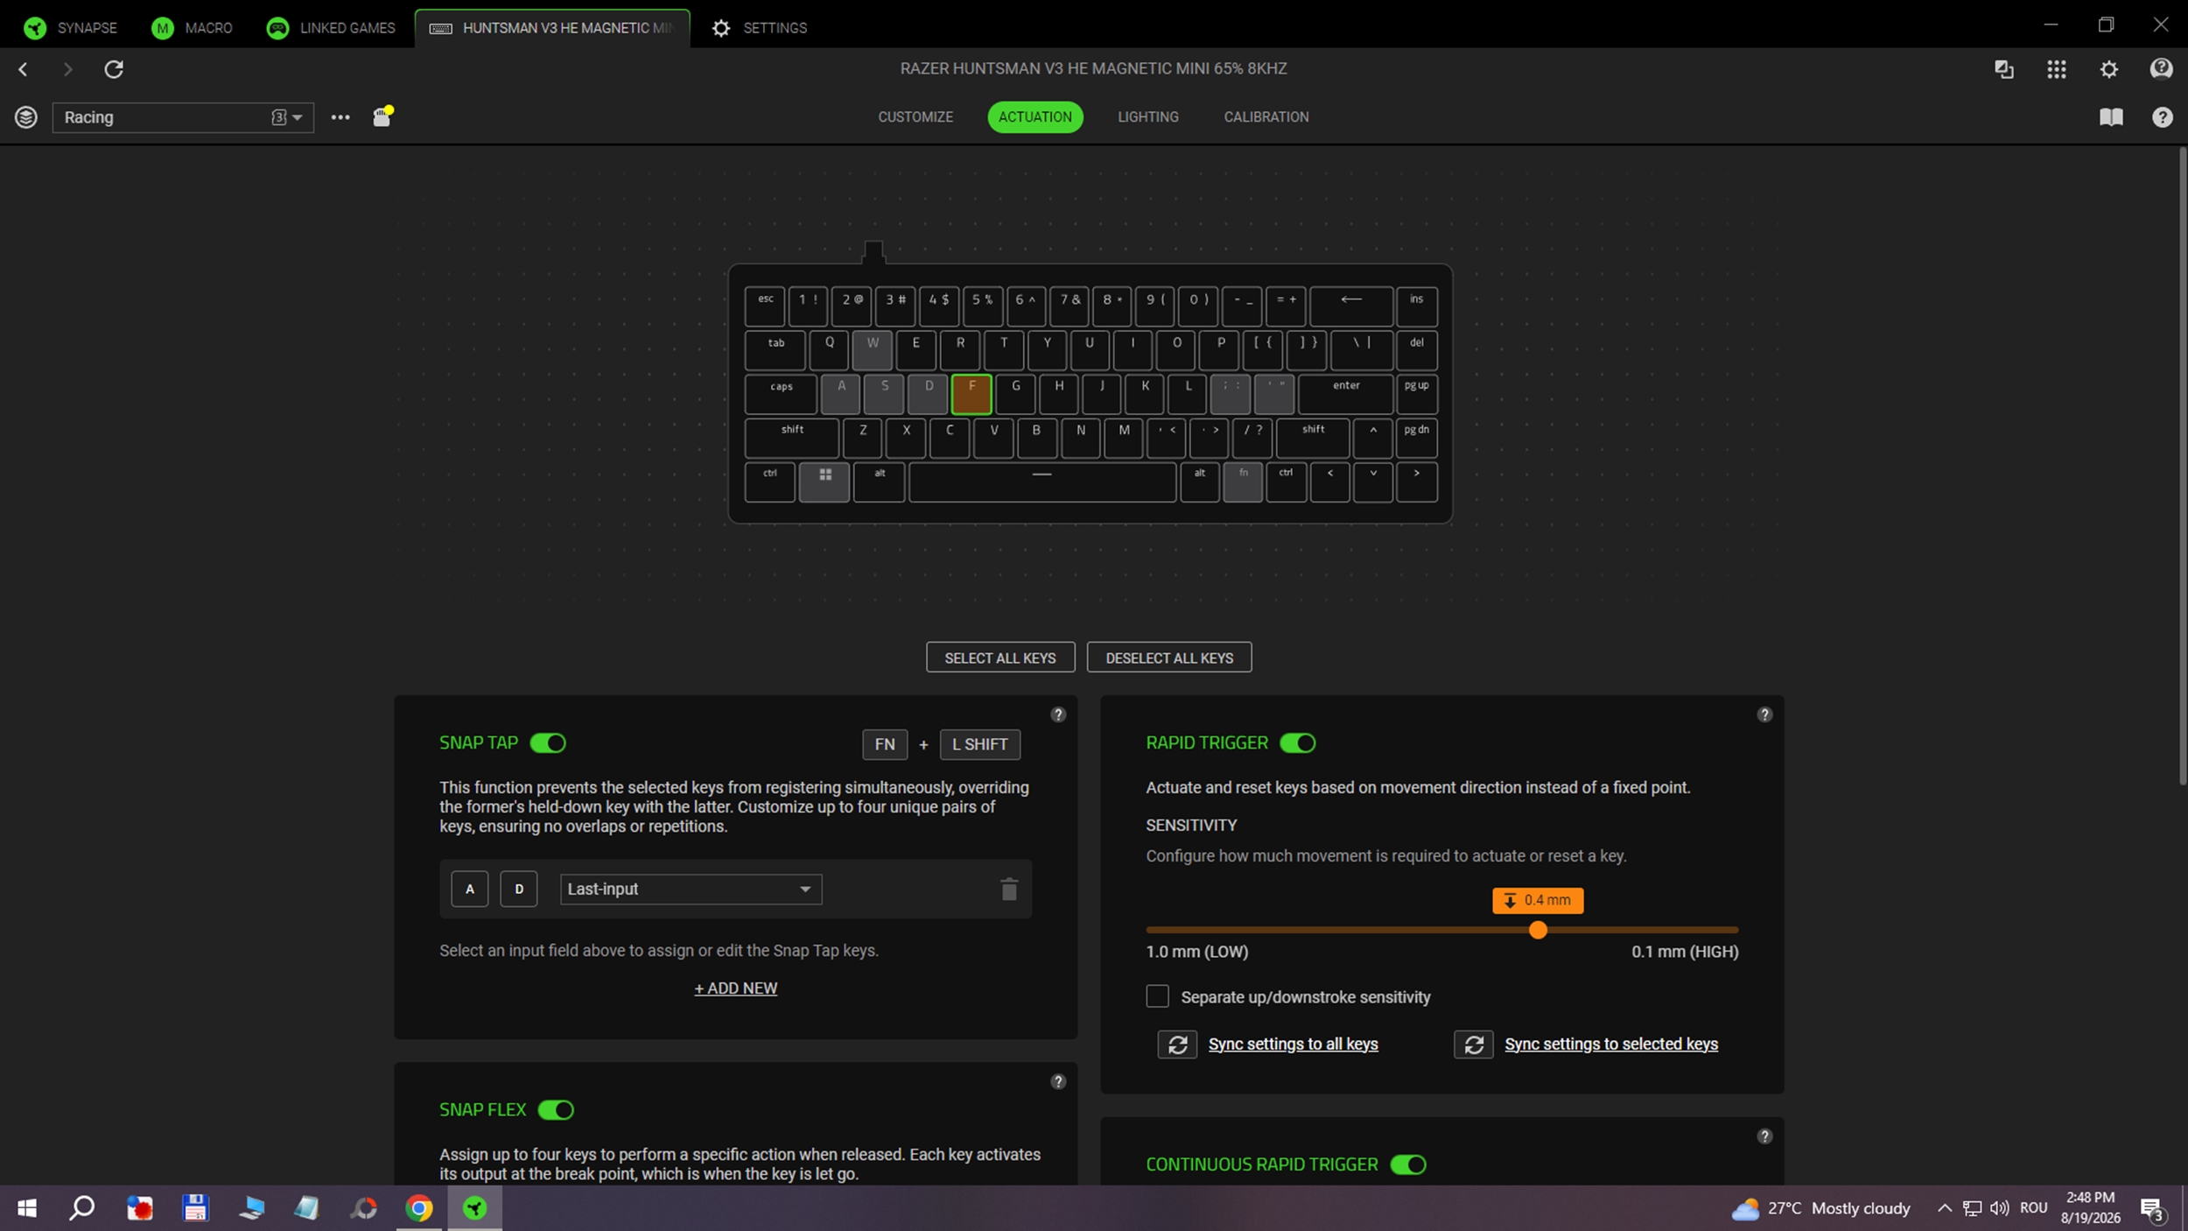2188x1231 pixels.
Task: Expand the Last-input mode dropdown
Action: pyautogui.click(x=691, y=889)
